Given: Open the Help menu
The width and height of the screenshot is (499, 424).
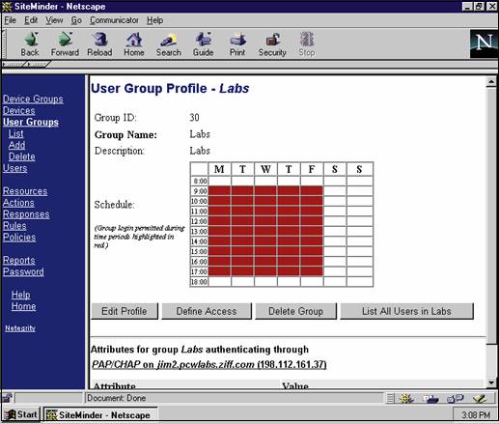Looking at the screenshot, I should (x=155, y=20).
